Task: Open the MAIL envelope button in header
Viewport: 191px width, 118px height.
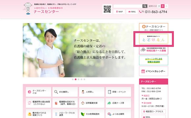Action: tap(132, 12)
